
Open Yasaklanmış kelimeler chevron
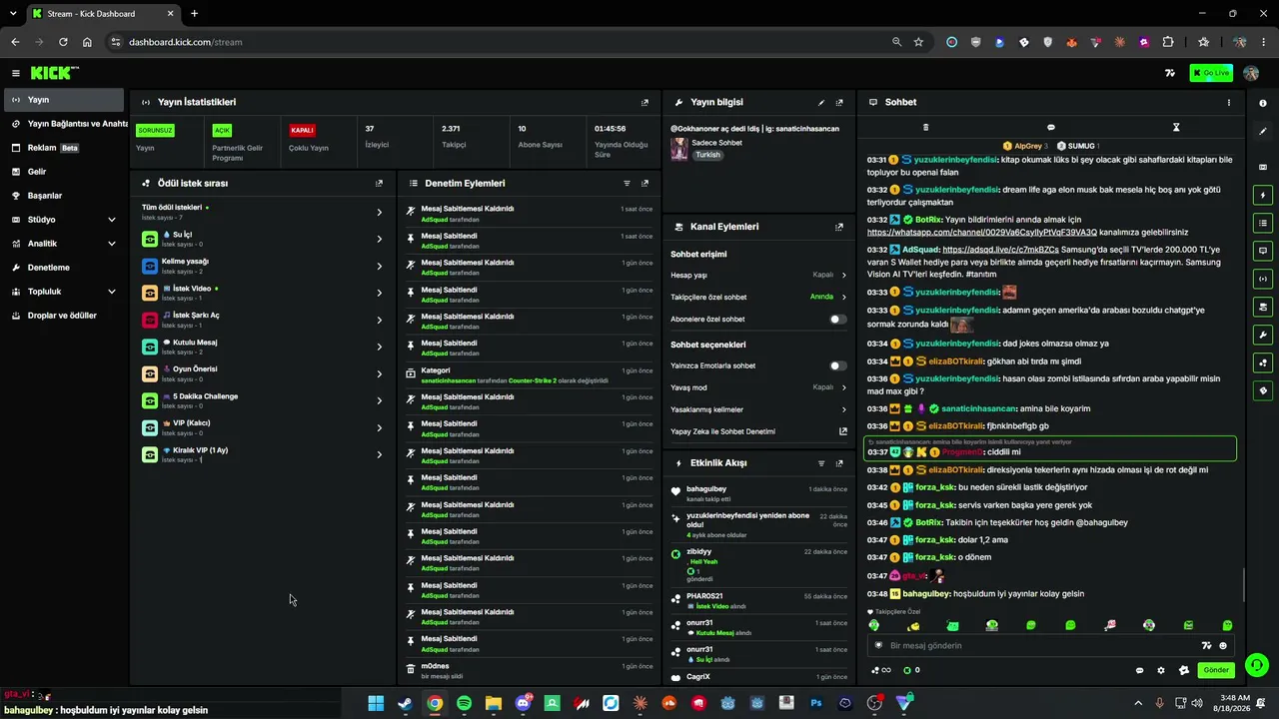point(843,409)
